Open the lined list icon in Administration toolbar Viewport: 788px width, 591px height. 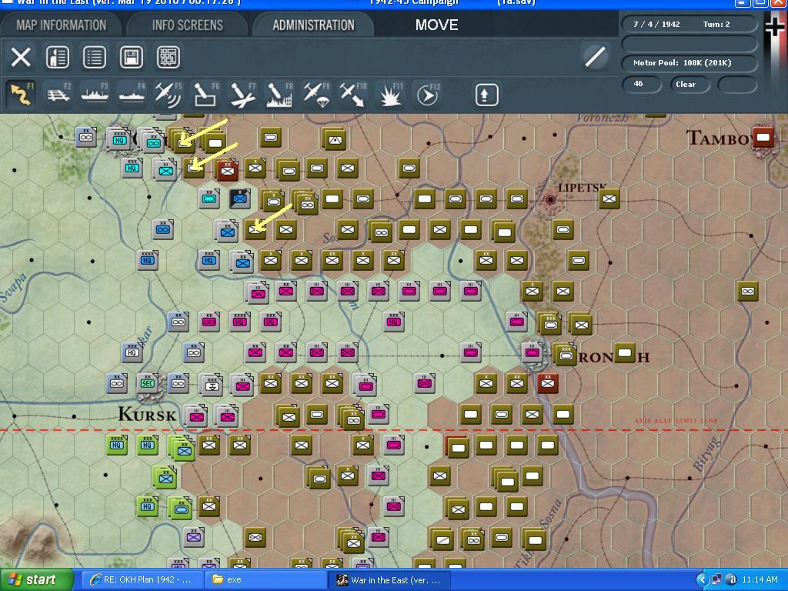[x=95, y=57]
